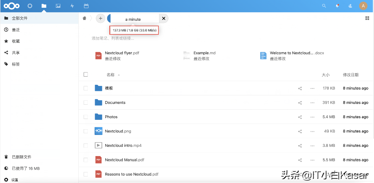Open the Dashboard circle icon
The width and height of the screenshot is (374, 183).
30,6
